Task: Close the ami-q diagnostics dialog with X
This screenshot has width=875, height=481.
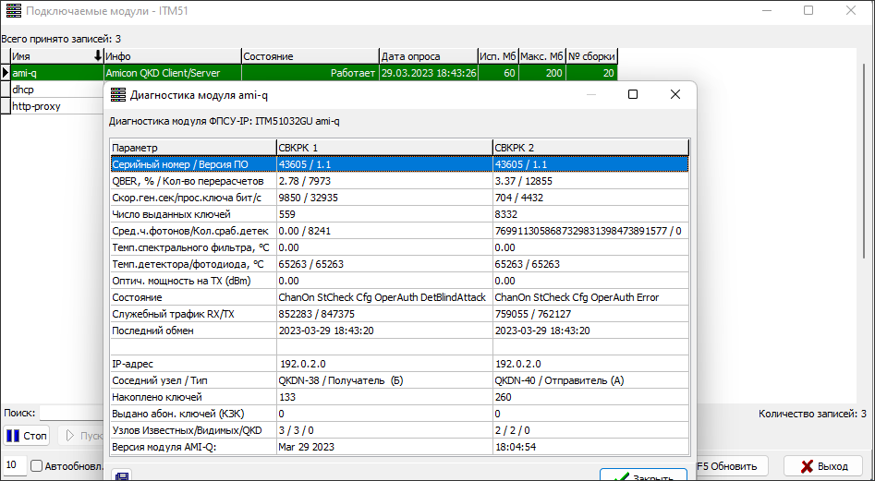Action: pyautogui.click(x=675, y=94)
